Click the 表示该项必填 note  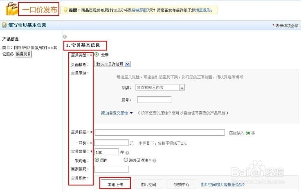[285, 25]
